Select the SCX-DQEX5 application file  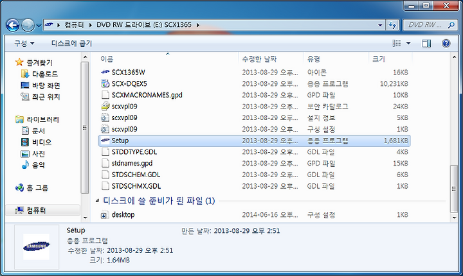coord(255,83)
